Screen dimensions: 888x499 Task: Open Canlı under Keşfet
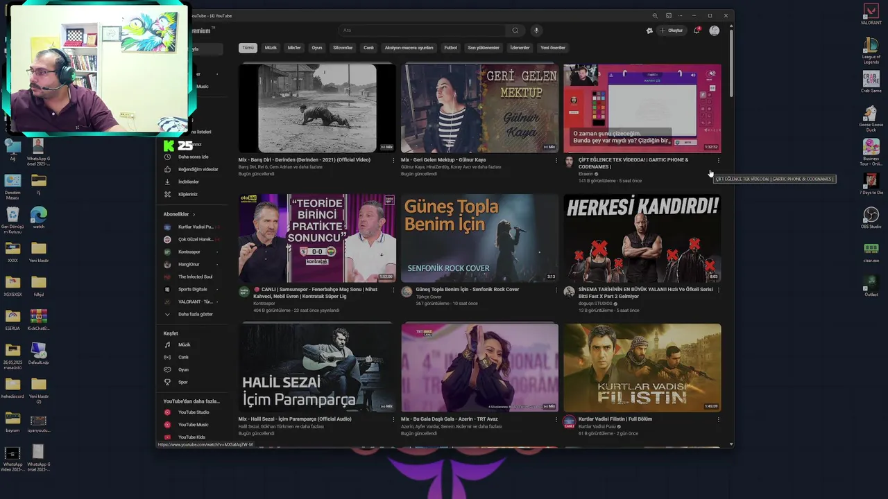tap(192, 357)
